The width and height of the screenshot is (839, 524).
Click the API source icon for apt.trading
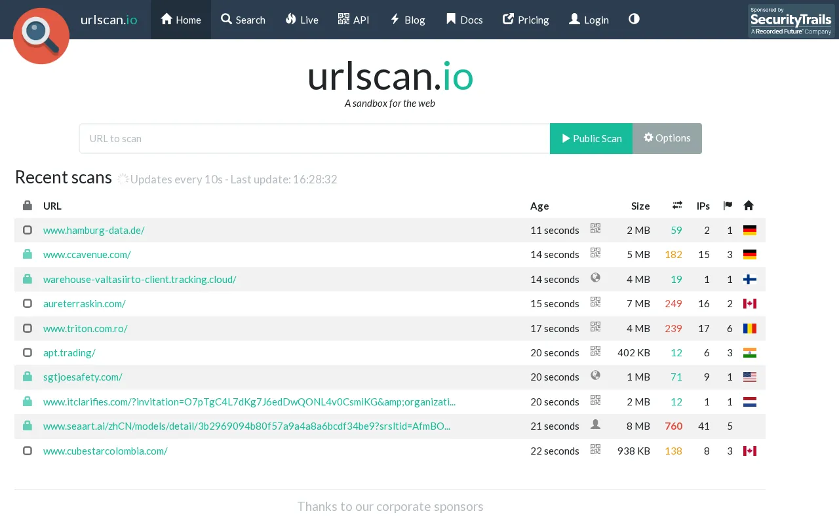[x=595, y=350]
